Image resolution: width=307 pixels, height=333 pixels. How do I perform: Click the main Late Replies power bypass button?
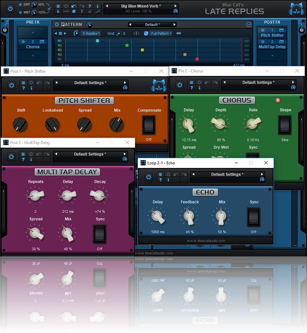click(x=10, y=8)
